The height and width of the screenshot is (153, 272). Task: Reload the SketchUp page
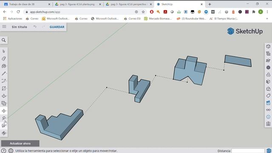pos(18,12)
